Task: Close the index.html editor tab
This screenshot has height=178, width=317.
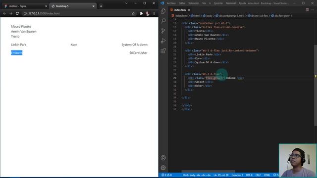Action: click(189, 10)
